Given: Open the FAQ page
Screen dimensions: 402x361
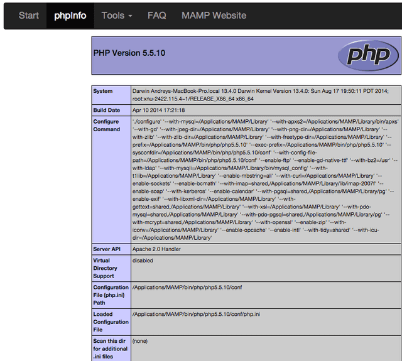Looking at the screenshot, I should [x=156, y=16].
